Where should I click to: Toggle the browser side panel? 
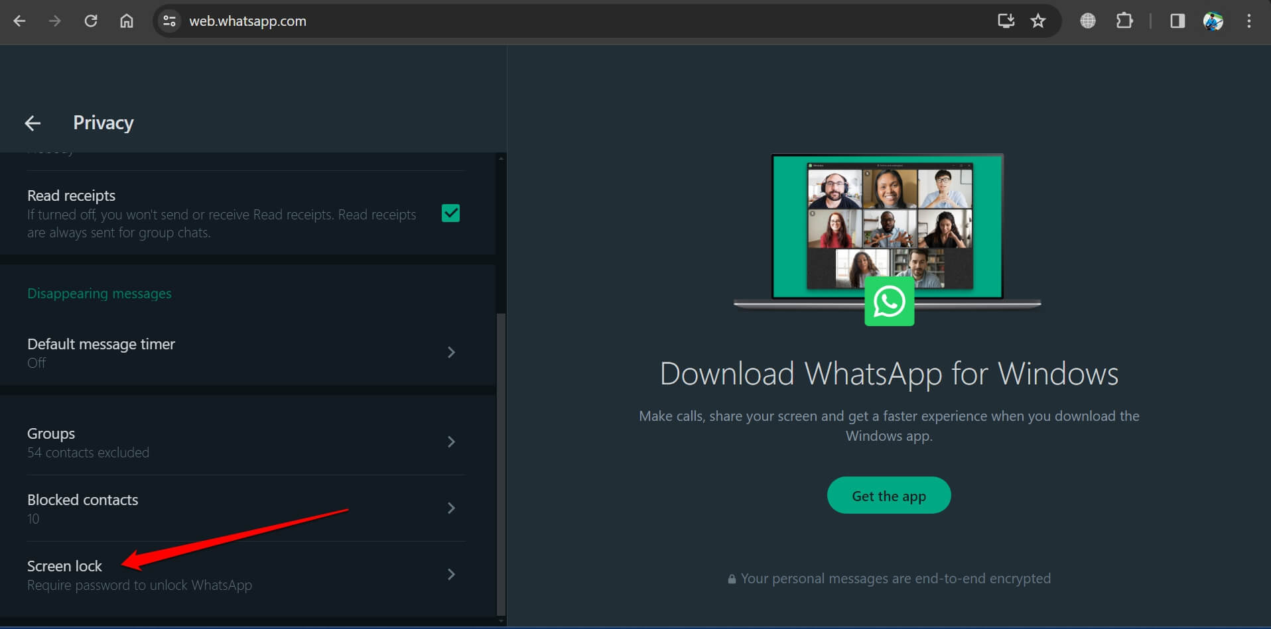[x=1177, y=21]
